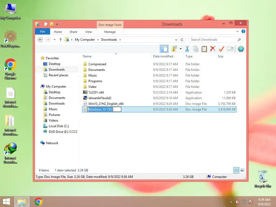Switch to Details view icon in status bar
The width and height of the screenshot is (276, 207).
coord(236,170)
